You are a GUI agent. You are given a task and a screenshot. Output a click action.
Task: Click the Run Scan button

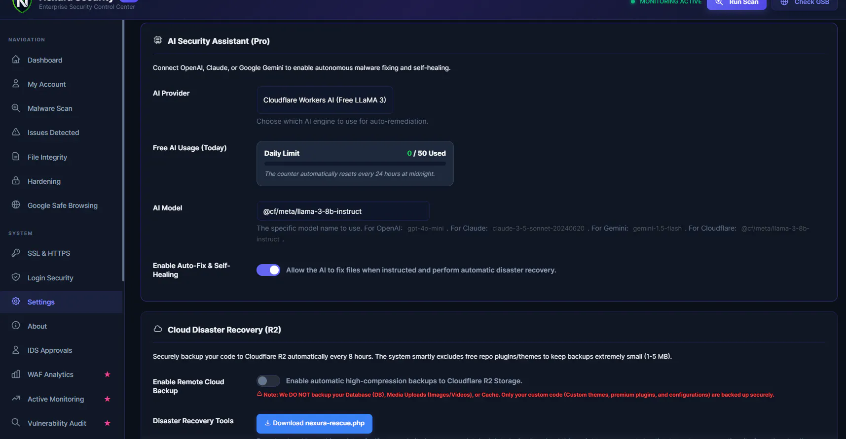[x=736, y=3]
